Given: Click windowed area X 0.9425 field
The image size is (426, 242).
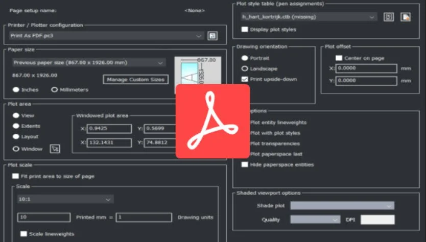Looking at the screenshot, I should tap(109, 129).
